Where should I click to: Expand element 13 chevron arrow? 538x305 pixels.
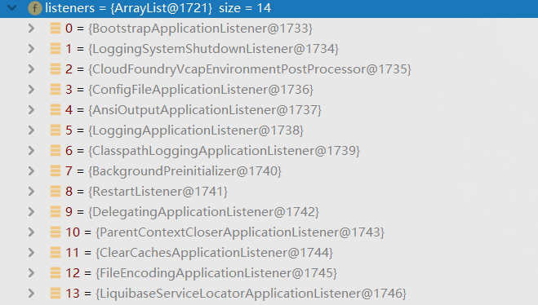pyautogui.click(x=31, y=294)
